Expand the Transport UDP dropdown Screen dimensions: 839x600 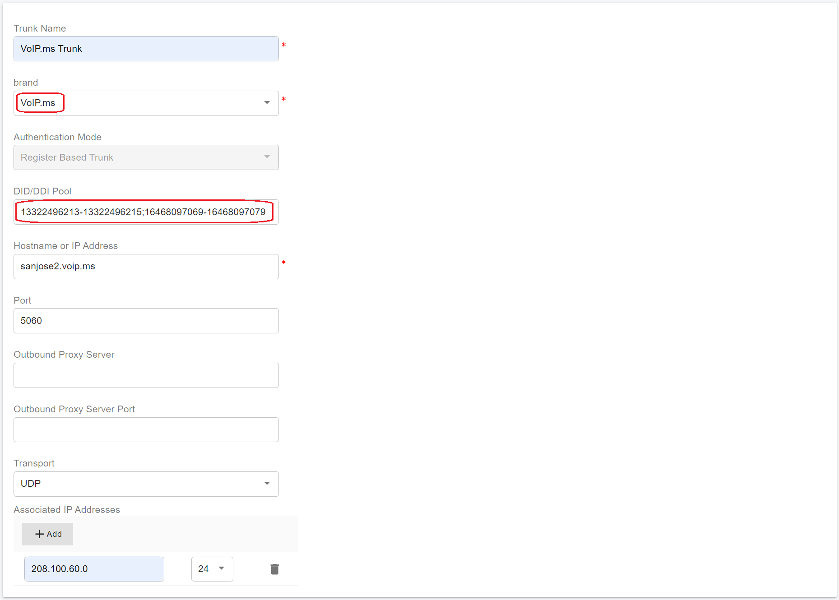(x=146, y=484)
